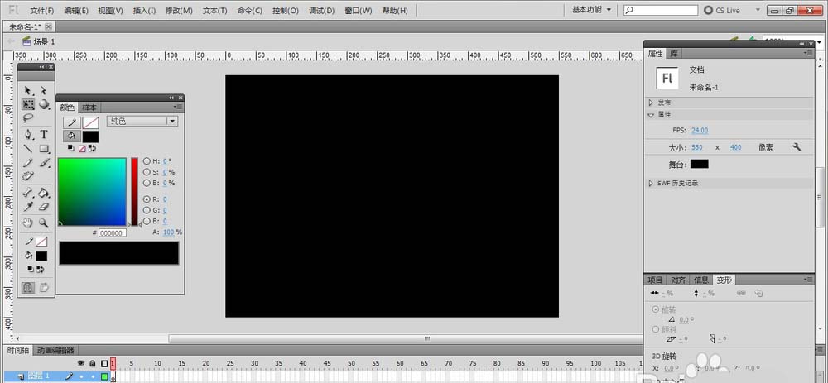Image resolution: width=828 pixels, height=383 pixels.
Task: Select the Deco tool
Action: [x=28, y=176]
